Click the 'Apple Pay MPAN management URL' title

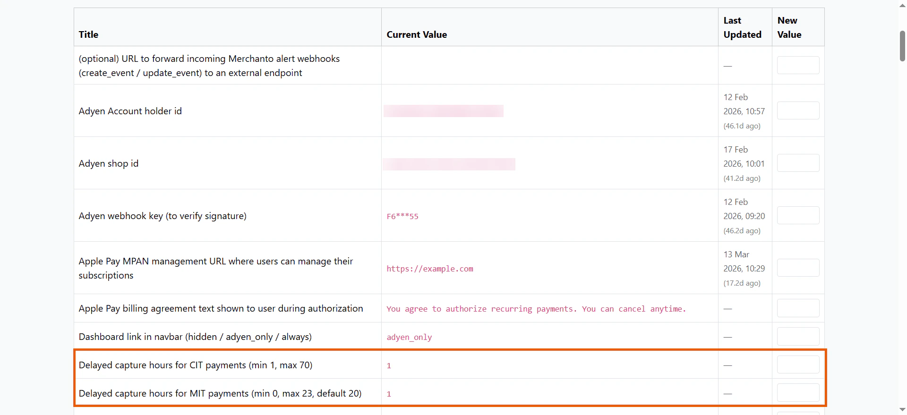[216, 268]
